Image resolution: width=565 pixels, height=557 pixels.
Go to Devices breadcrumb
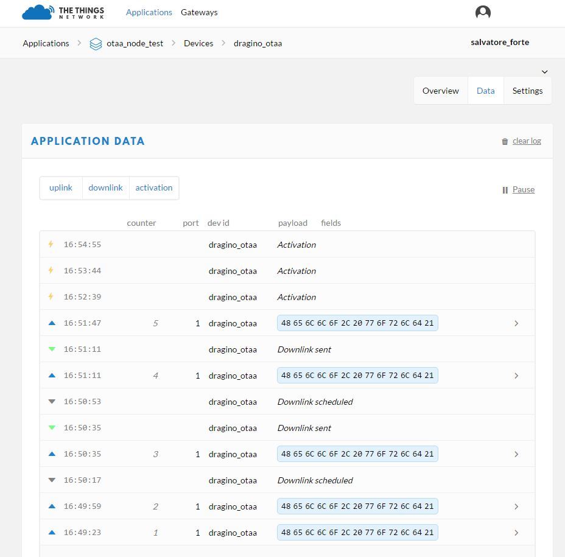[198, 43]
